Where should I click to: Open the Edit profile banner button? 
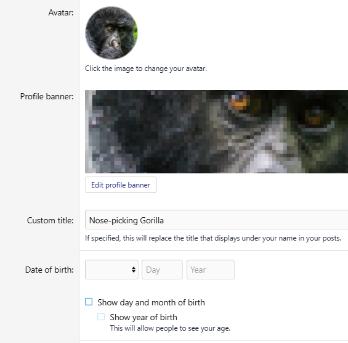coord(121,185)
